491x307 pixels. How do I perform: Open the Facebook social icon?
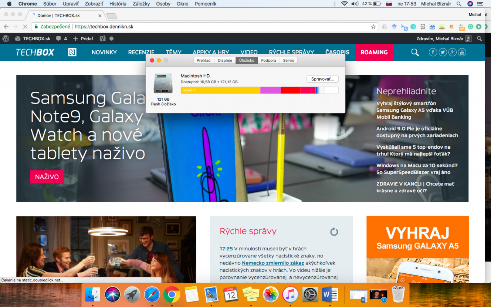433,53
